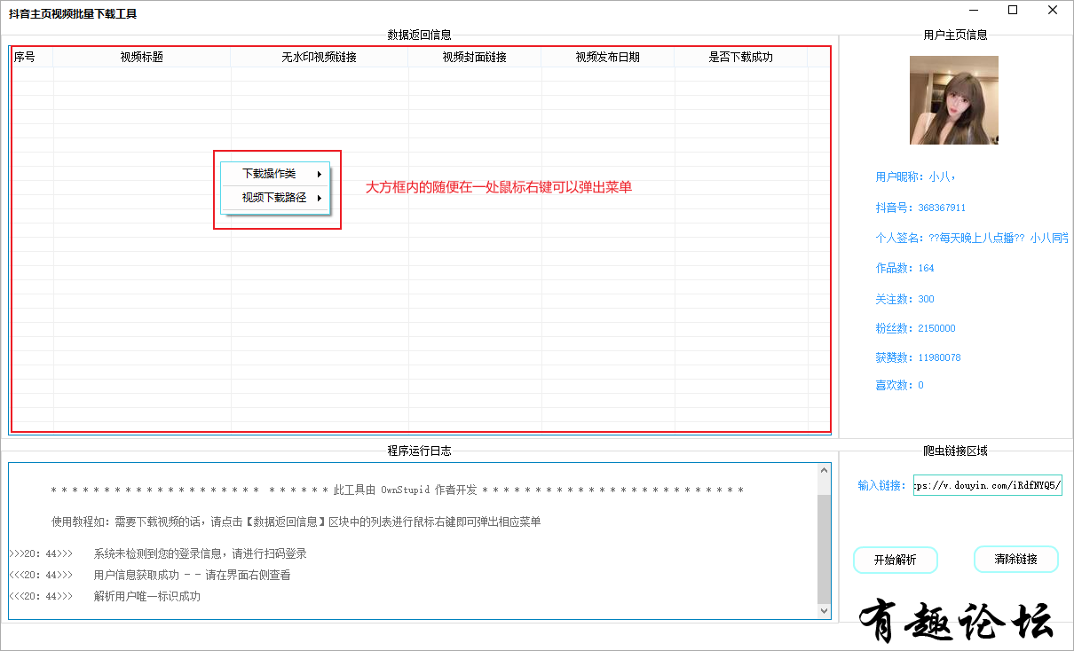The image size is (1074, 651).
Task: Click the OwnStupid author credit line
Action: pos(398,490)
